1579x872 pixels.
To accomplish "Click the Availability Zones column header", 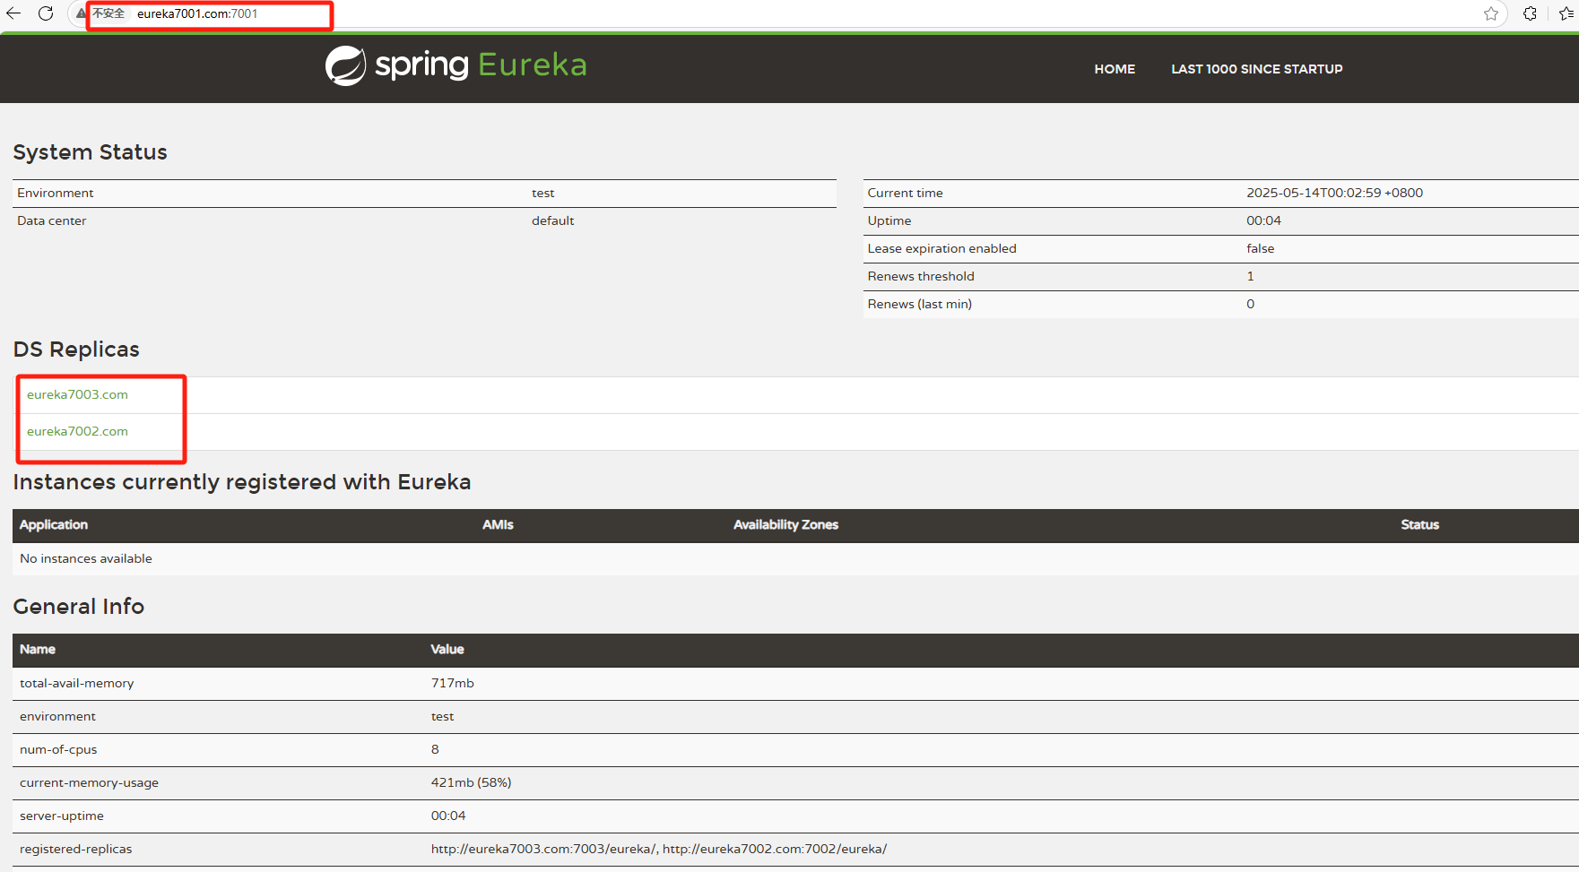I will [785, 524].
